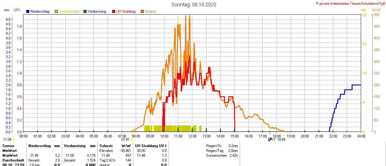Select the Sonnenschein legend label
The height and width of the screenshot is (166, 386).
click(69, 11)
